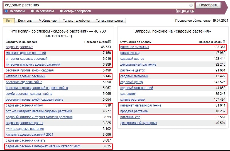Switch to the 'Только планшеты' tab
This screenshot has height=151, width=230.
(109, 21)
